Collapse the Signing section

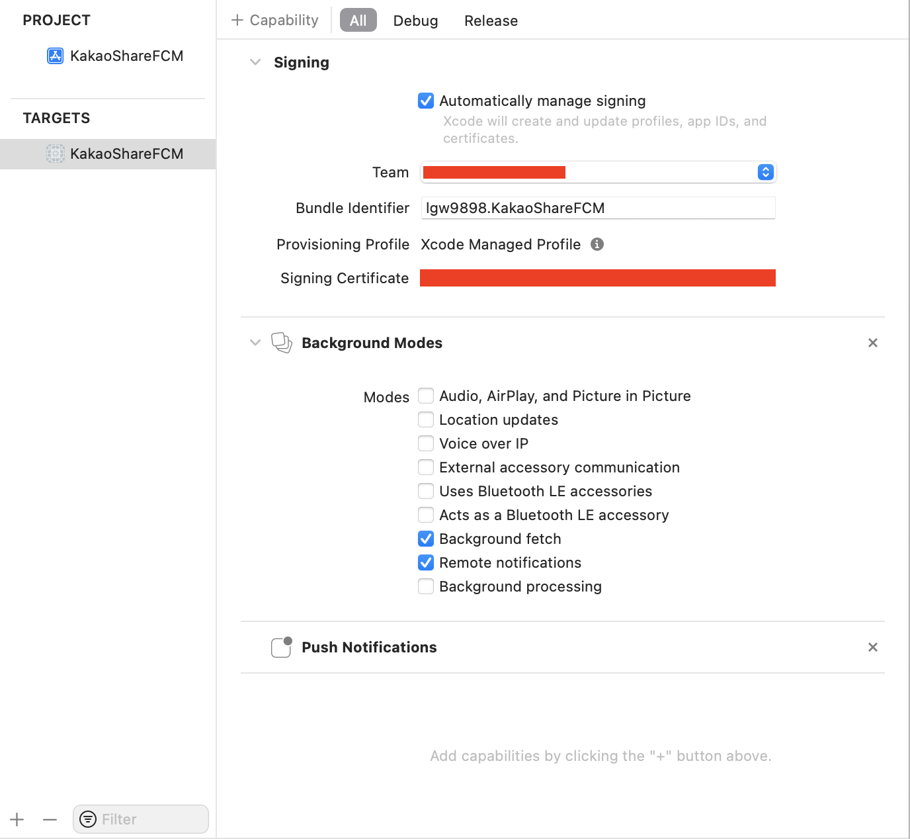pos(255,62)
